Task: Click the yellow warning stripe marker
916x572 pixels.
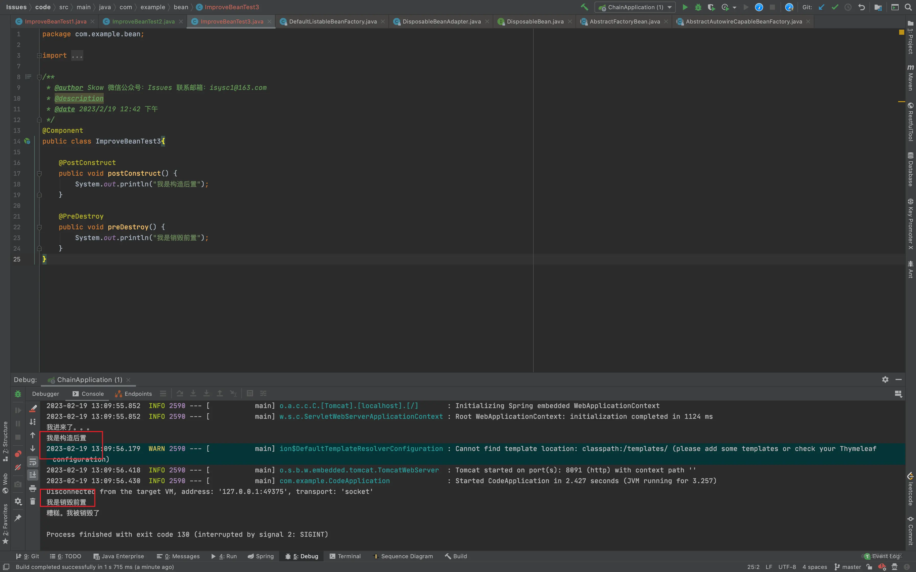Action: click(x=902, y=102)
